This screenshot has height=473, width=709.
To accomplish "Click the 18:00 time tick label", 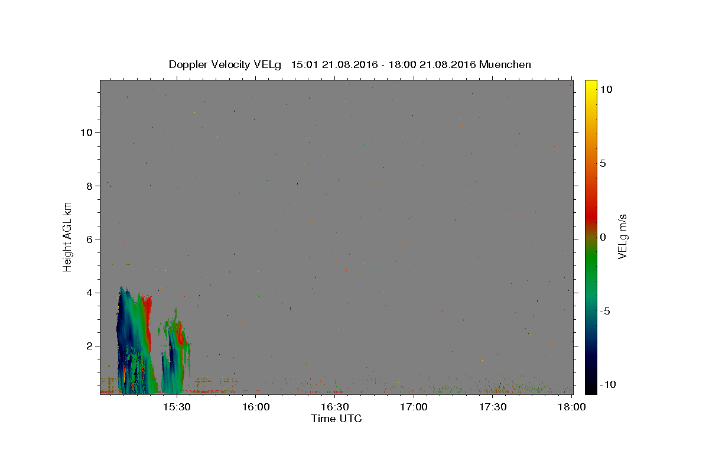I will (x=571, y=407).
